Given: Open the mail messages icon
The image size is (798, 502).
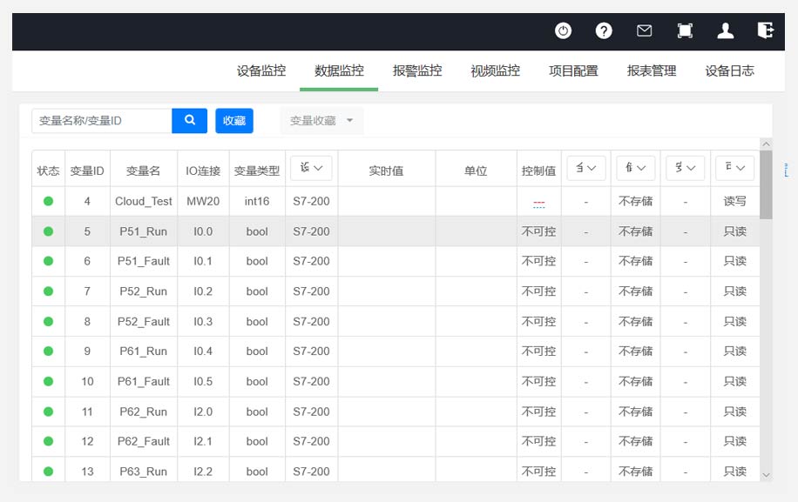Looking at the screenshot, I should (645, 31).
